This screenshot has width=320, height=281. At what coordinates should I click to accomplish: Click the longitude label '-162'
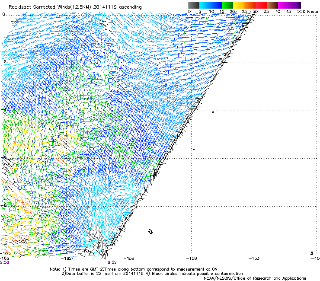click(x=67, y=259)
